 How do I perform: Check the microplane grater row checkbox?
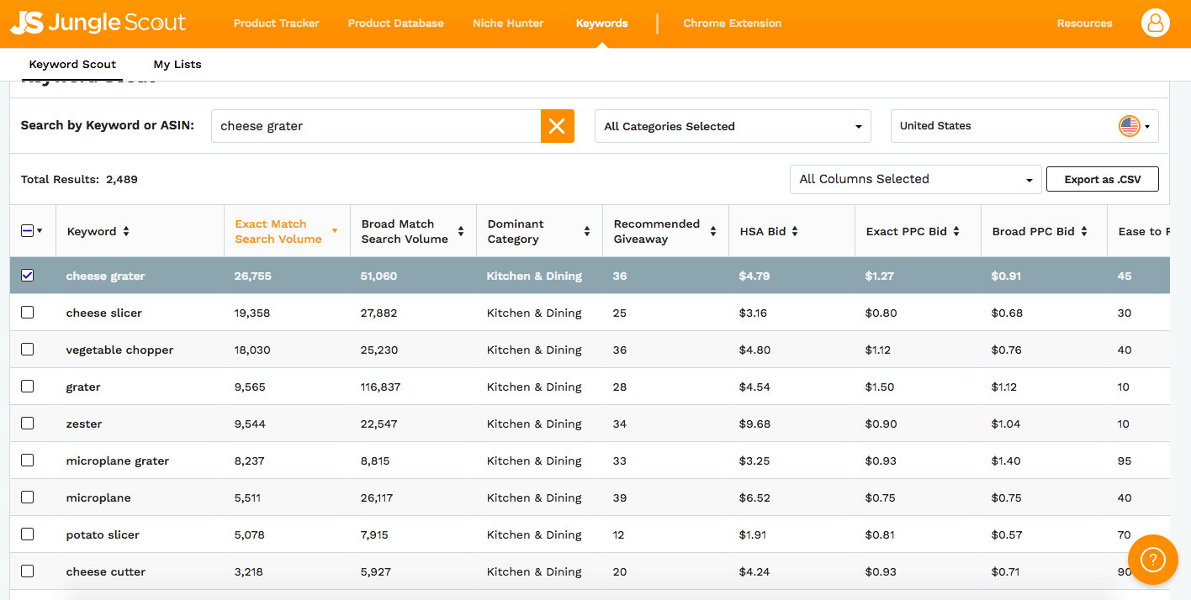pyautogui.click(x=27, y=461)
